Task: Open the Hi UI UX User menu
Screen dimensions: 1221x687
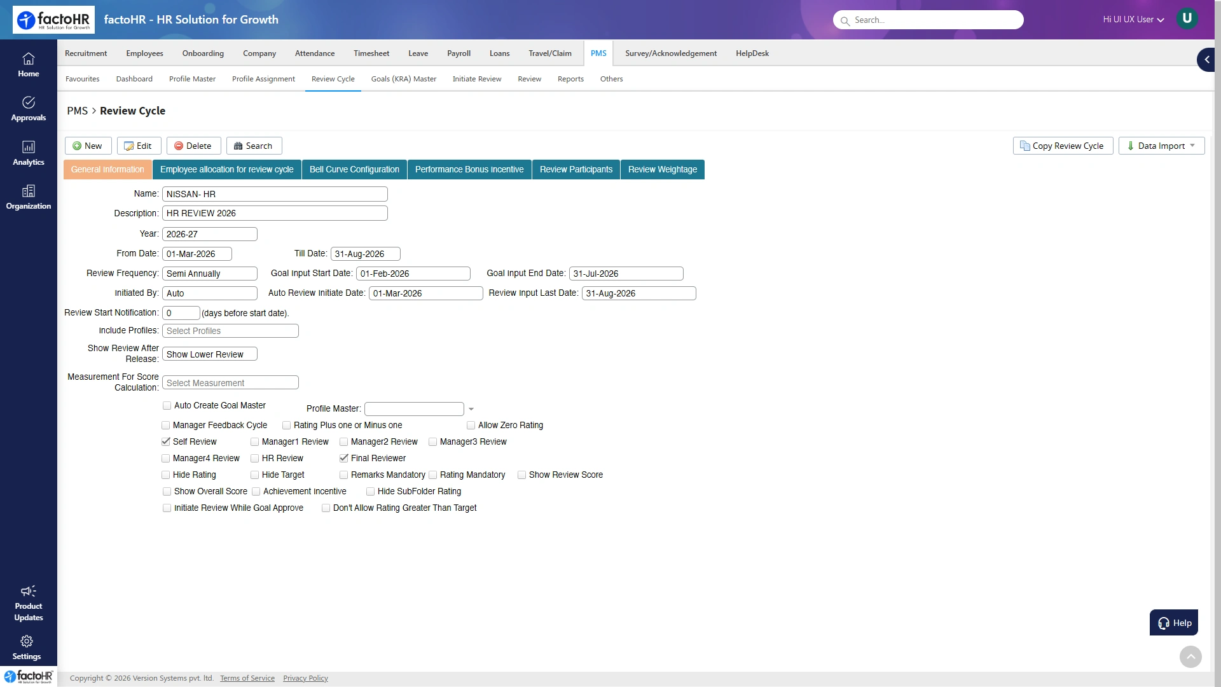Action: 1133,20
